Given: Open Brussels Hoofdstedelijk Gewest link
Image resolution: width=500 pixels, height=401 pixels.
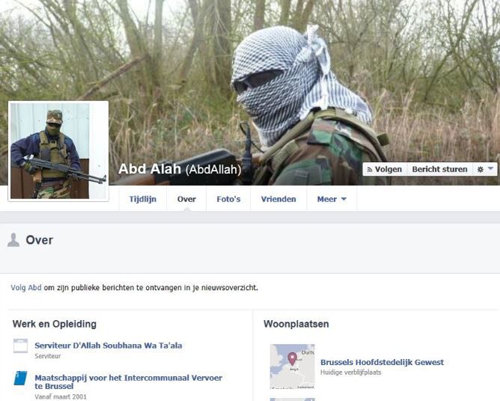Looking at the screenshot, I should pos(382,362).
